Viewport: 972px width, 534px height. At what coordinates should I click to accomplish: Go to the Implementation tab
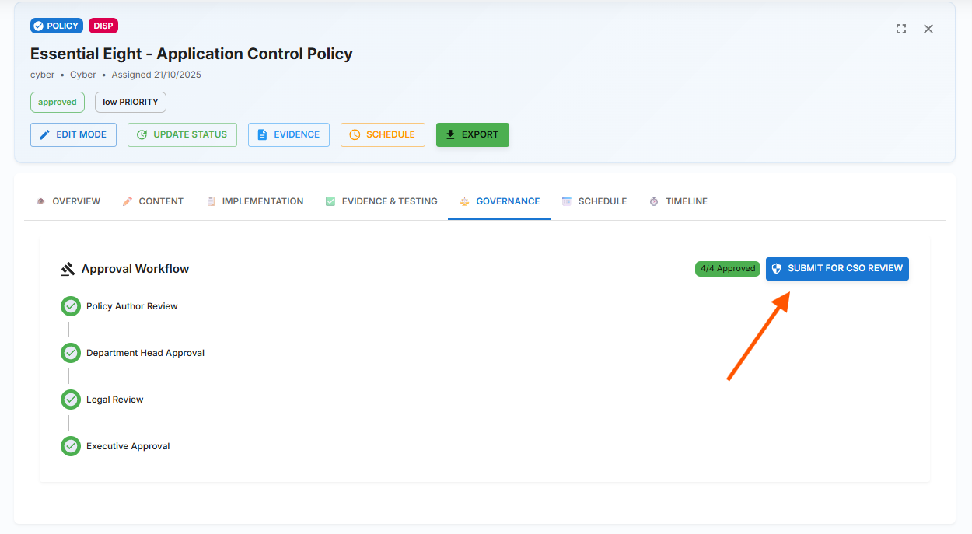click(x=254, y=201)
